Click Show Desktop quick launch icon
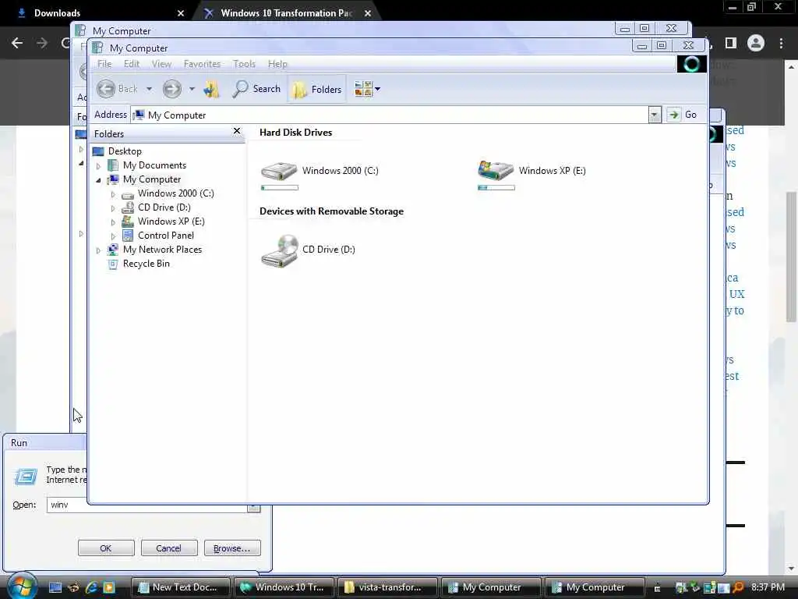Screen dimensions: 798x599 (x=55, y=587)
